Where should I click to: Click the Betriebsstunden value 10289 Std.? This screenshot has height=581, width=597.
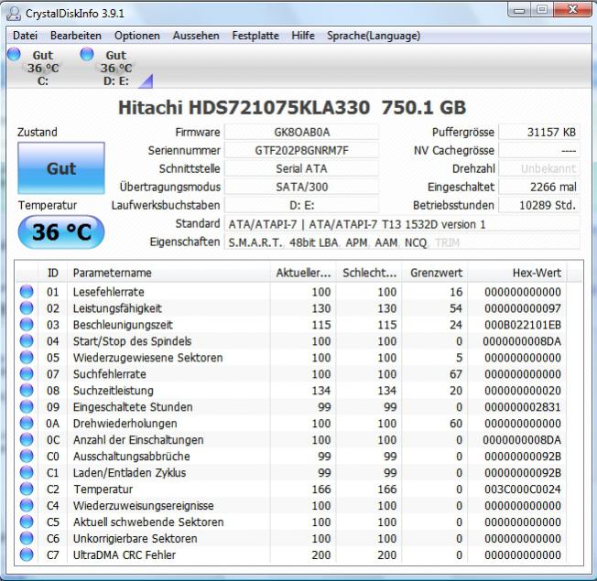pos(539,205)
